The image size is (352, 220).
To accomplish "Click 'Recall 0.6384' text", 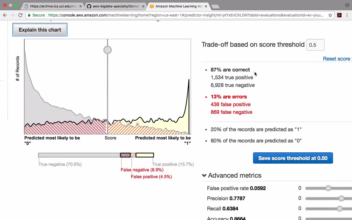I will pos(222,208).
